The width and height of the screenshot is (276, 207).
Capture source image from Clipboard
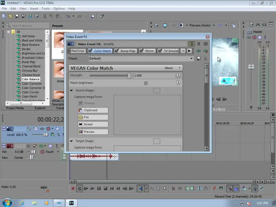click(93, 110)
